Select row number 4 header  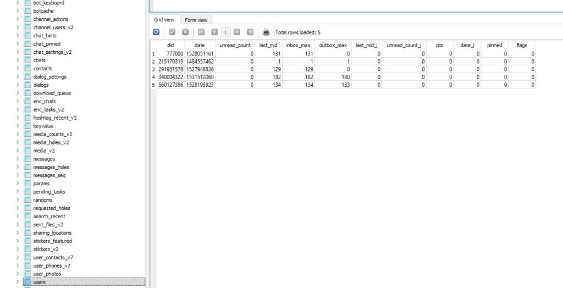[153, 77]
